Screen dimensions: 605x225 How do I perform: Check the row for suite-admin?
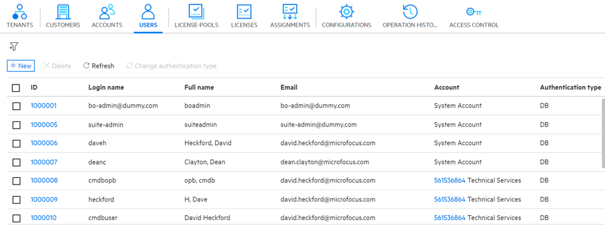click(x=16, y=125)
